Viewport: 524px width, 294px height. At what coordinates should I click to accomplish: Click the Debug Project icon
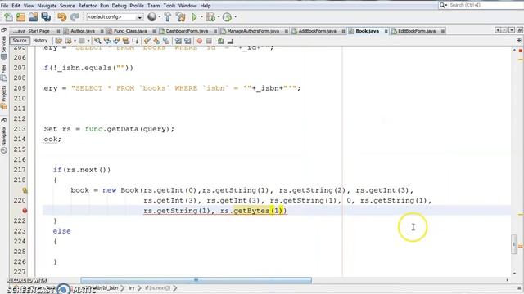click(210, 17)
